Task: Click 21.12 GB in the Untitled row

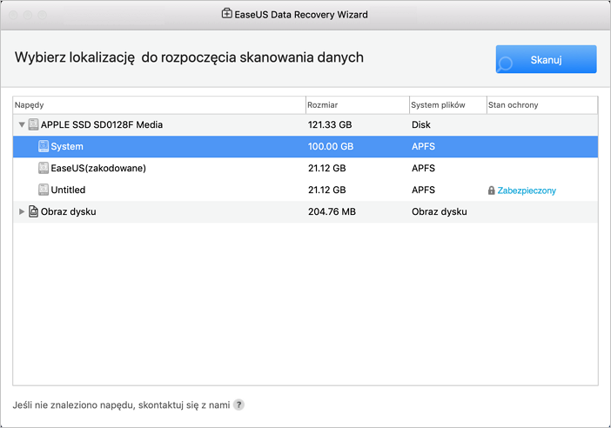Action: (326, 190)
